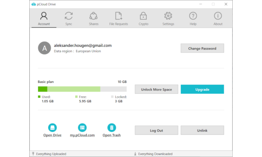Click the 1.05 GB used value
This screenshot has height=157, width=262.
point(48,101)
